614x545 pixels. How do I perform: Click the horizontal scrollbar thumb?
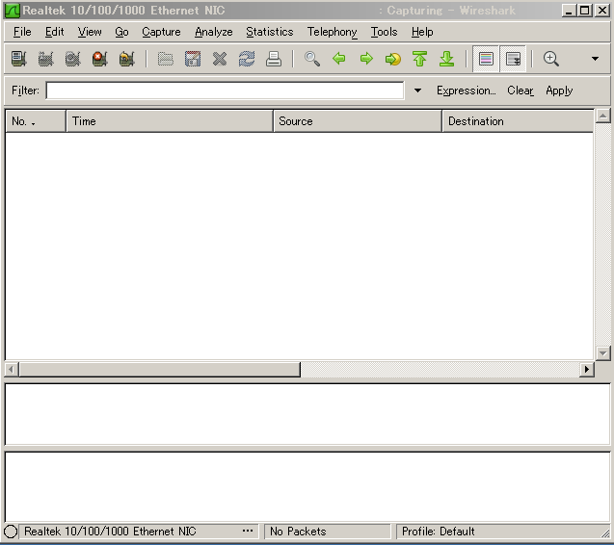pyautogui.click(x=160, y=370)
